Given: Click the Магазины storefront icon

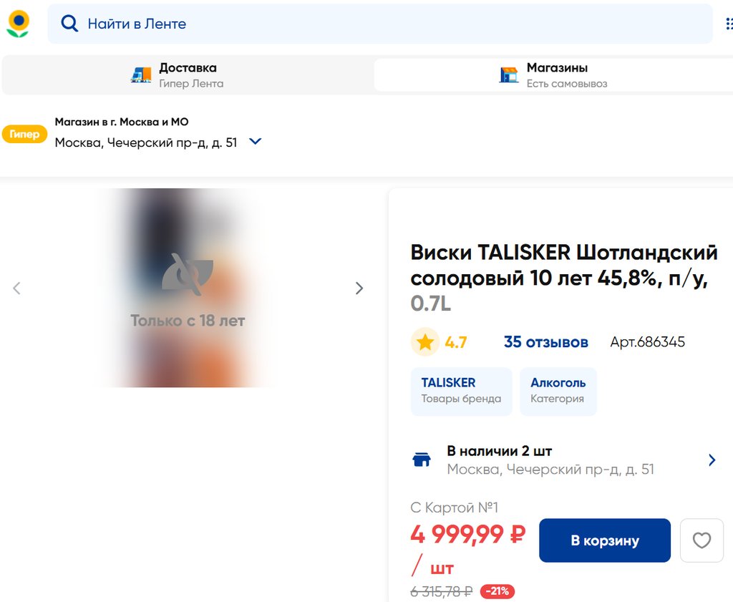Looking at the screenshot, I should click(509, 74).
